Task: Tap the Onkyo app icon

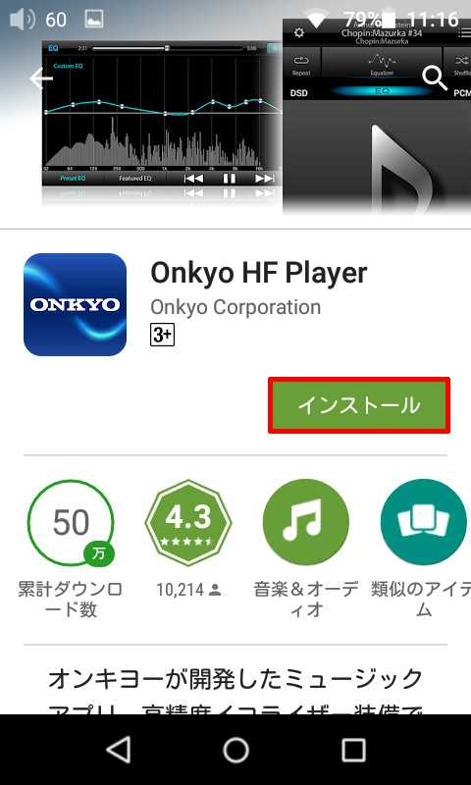Action: pos(76,304)
